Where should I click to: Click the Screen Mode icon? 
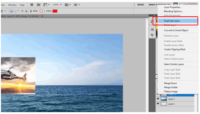pyautogui.click(x=76, y=5)
